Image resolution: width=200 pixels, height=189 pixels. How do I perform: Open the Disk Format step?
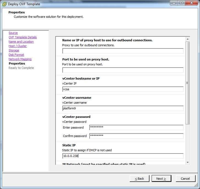tap(16, 55)
